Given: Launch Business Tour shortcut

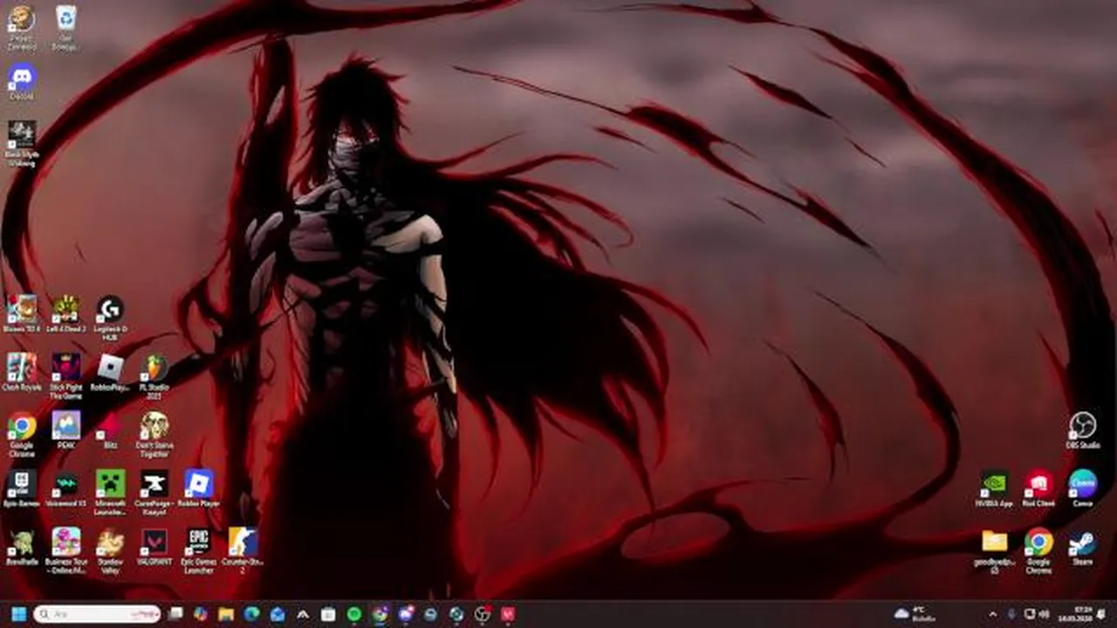Looking at the screenshot, I should point(65,550).
